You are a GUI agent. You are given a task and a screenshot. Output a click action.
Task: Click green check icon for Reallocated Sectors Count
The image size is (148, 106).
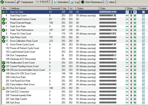click(3, 19)
